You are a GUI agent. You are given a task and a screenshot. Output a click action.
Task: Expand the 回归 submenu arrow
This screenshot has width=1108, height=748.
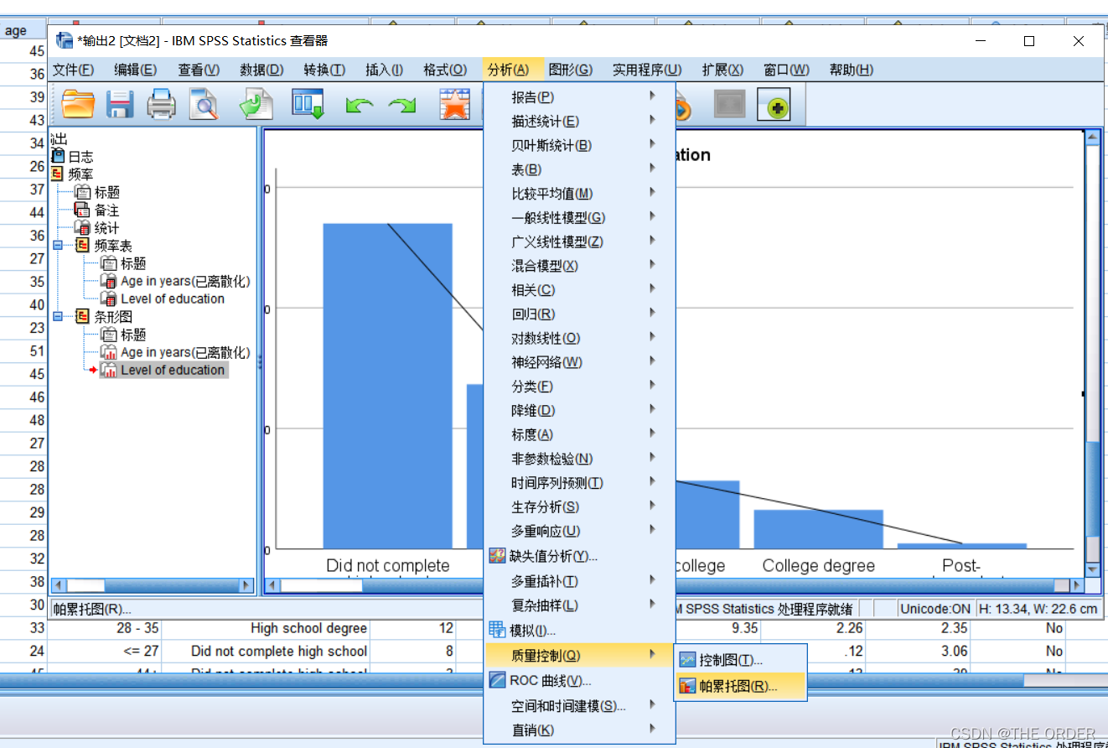point(652,313)
